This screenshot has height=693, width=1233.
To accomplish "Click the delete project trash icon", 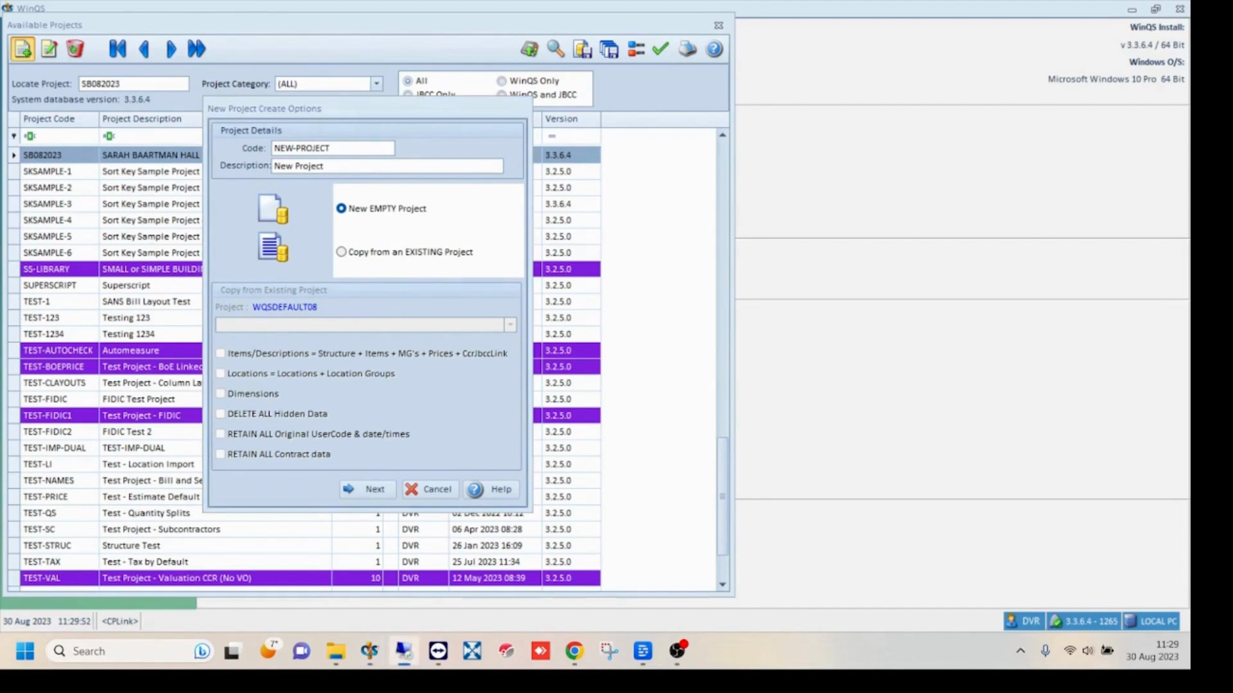I will click(75, 49).
